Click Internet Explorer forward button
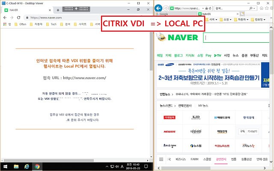 [166, 8]
